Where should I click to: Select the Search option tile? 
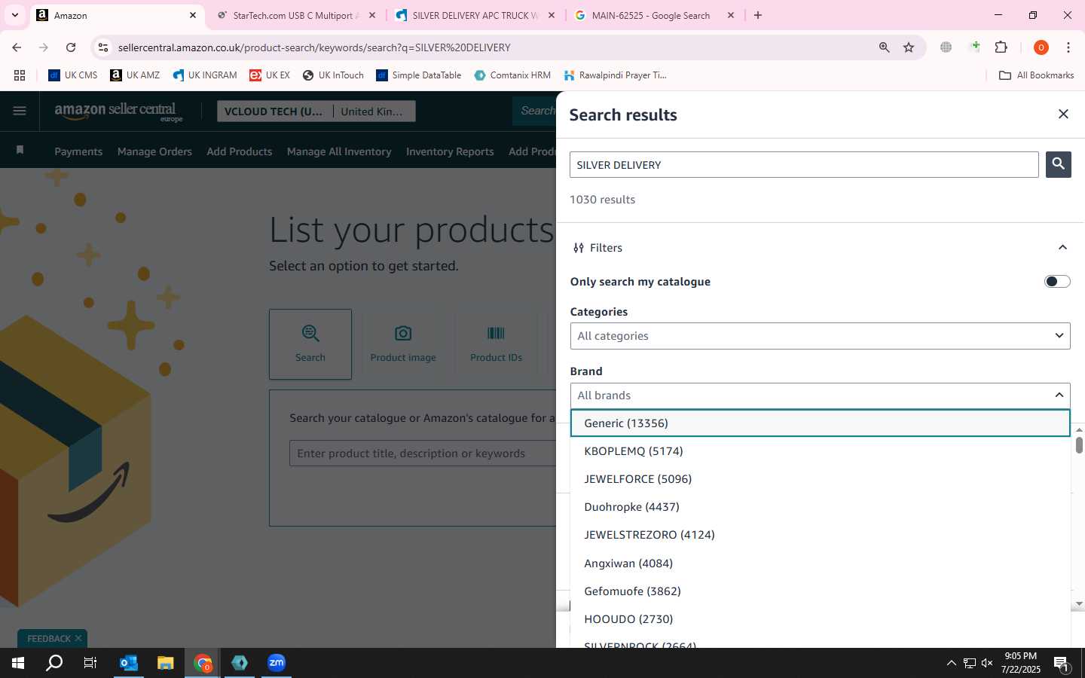310,344
